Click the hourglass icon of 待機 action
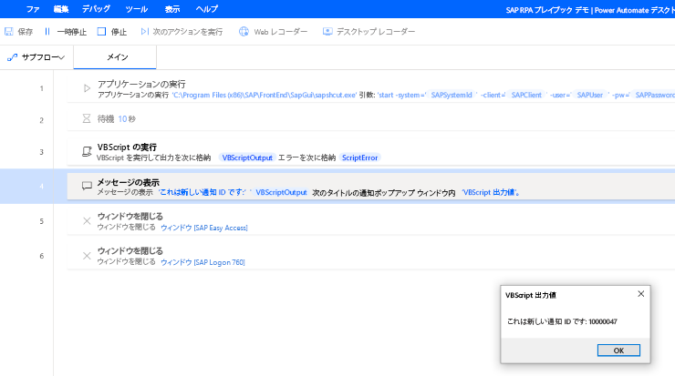 coord(87,118)
